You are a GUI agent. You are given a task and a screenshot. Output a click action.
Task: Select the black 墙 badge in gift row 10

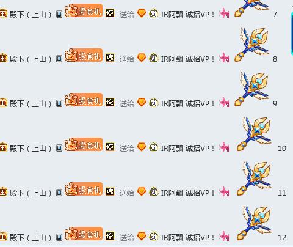click(x=110, y=147)
